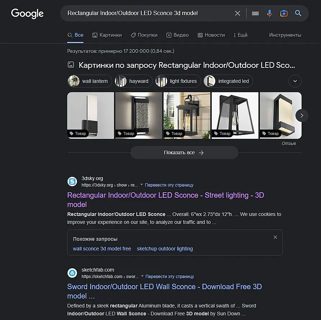Click the https://sketchfab.com URL breadcrumb

pyautogui.click(x=110, y=277)
